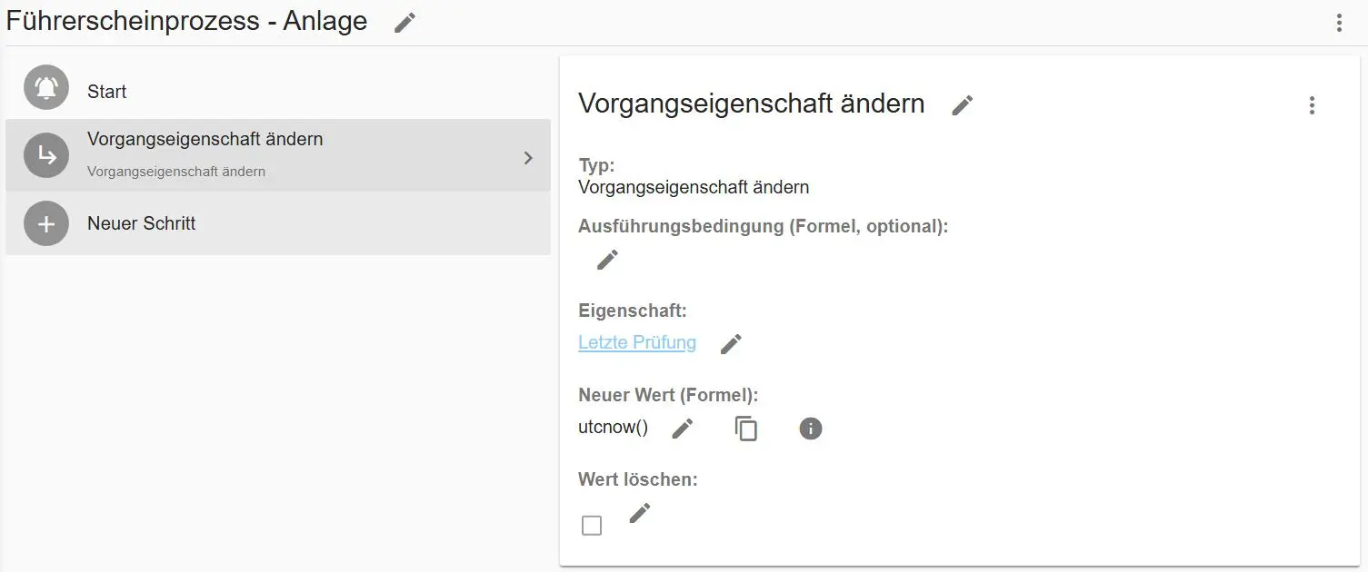Click the plus icon for Neuer Schritt

coord(46,223)
